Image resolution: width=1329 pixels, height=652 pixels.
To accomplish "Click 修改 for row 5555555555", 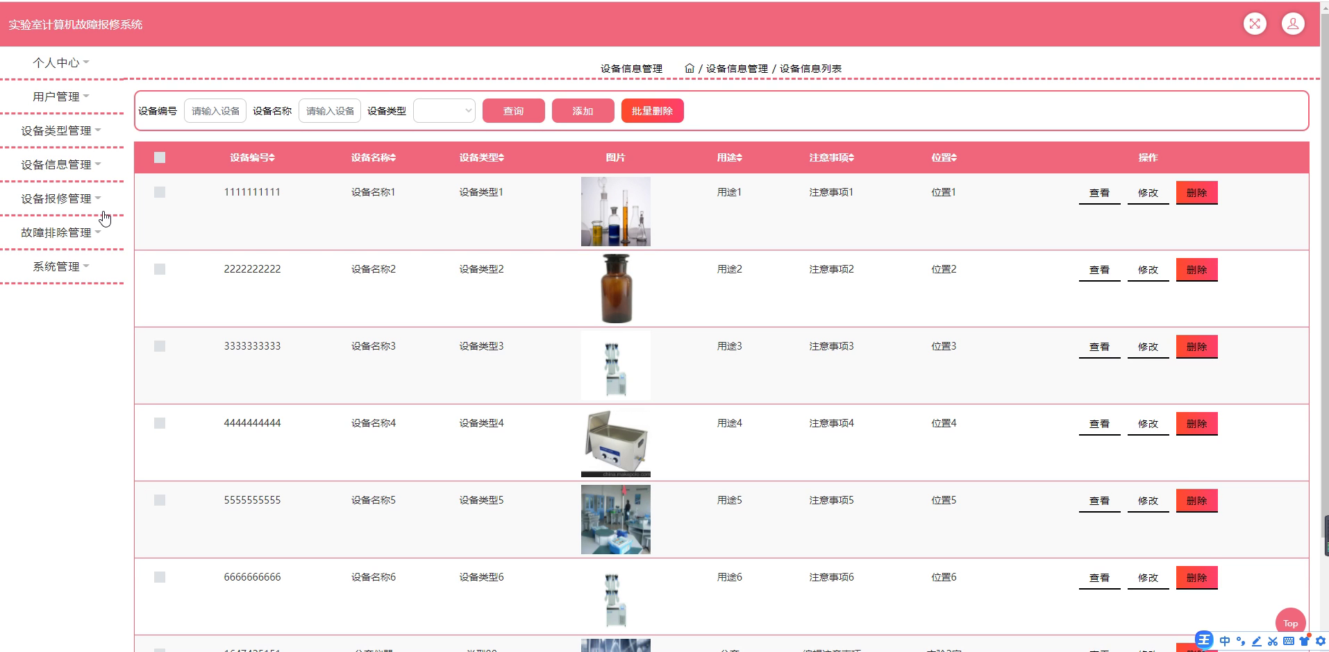I will (x=1148, y=501).
